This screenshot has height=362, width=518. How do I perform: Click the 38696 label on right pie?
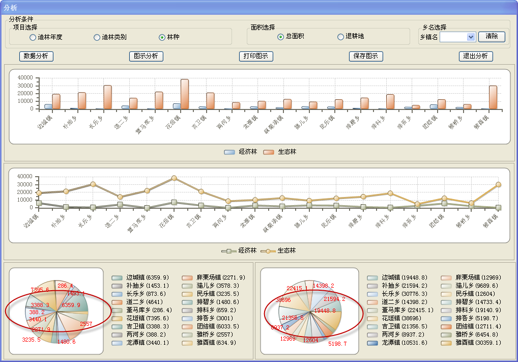click(x=283, y=300)
